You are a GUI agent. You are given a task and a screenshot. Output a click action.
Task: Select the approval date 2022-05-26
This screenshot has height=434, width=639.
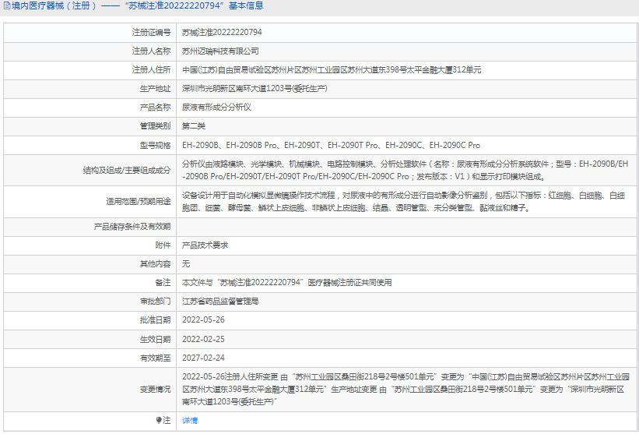pyautogui.click(x=203, y=320)
